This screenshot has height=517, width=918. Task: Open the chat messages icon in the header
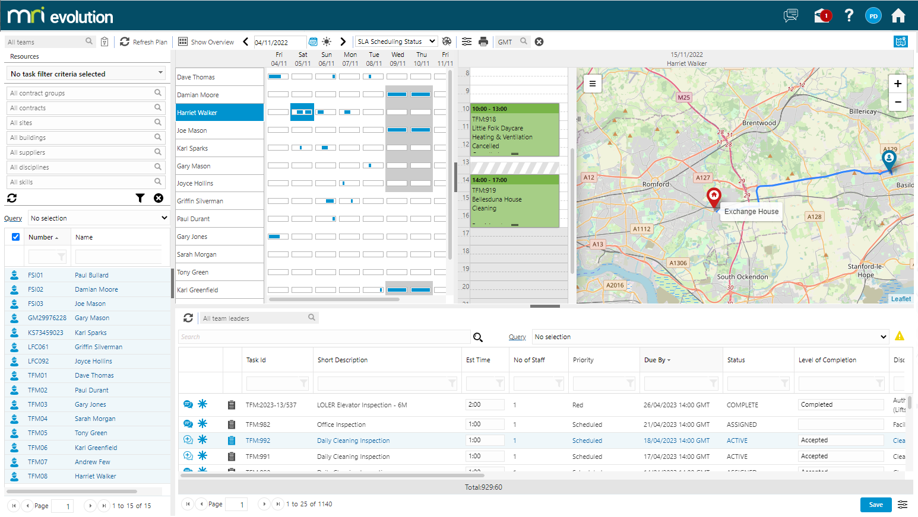coord(790,15)
